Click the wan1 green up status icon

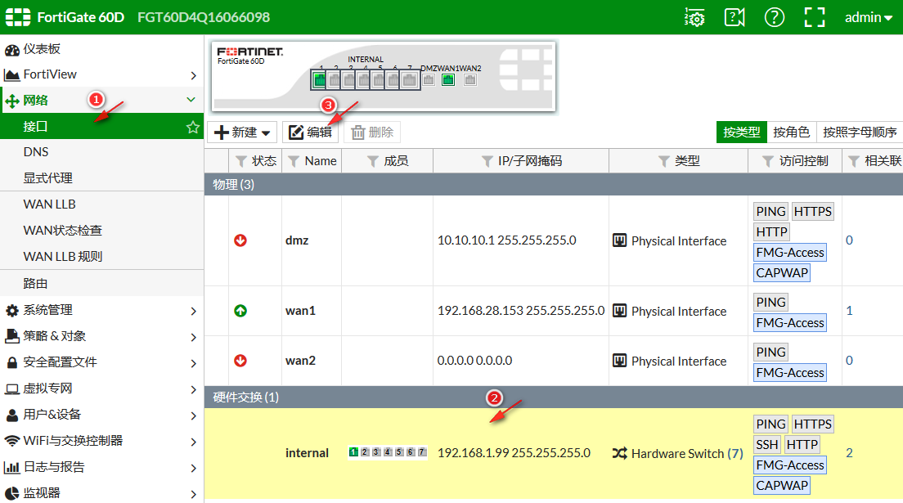(240, 311)
